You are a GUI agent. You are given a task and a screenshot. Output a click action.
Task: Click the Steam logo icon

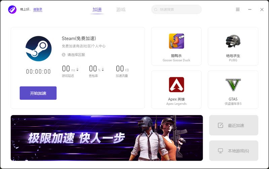(38, 49)
